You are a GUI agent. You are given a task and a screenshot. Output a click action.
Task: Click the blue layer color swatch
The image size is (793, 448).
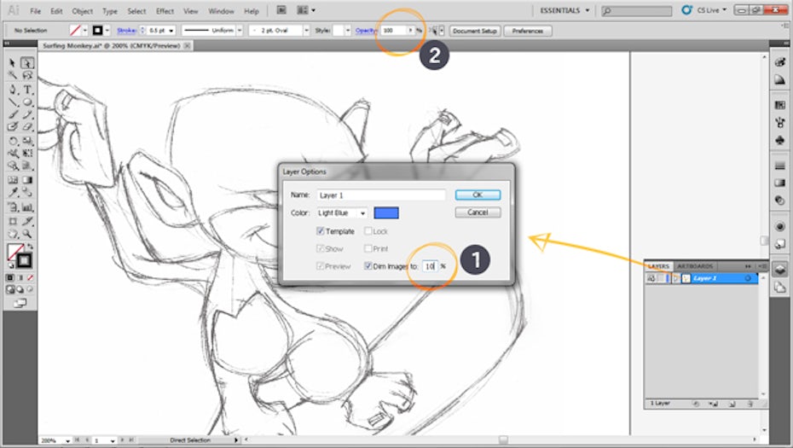pyautogui.click(x=386, y=212)
